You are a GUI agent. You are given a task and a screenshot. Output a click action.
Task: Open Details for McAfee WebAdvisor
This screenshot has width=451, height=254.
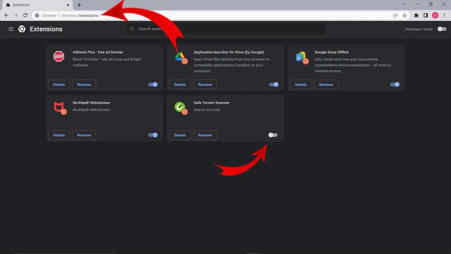pyautogui.click(x=59, y=135)
